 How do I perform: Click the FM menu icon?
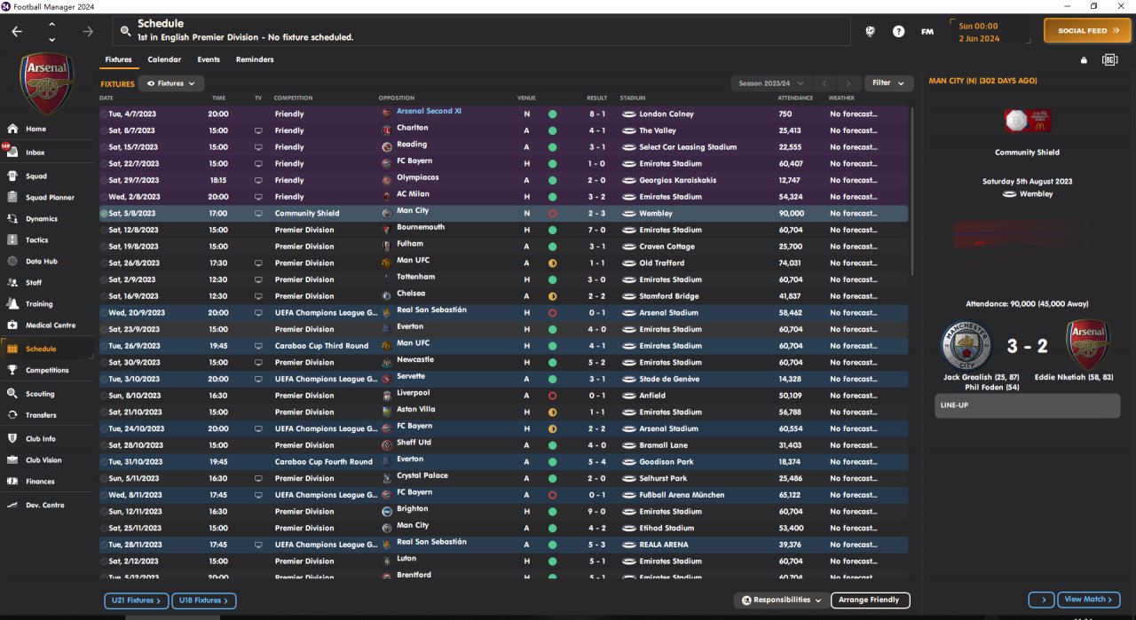tap(927, 31)
